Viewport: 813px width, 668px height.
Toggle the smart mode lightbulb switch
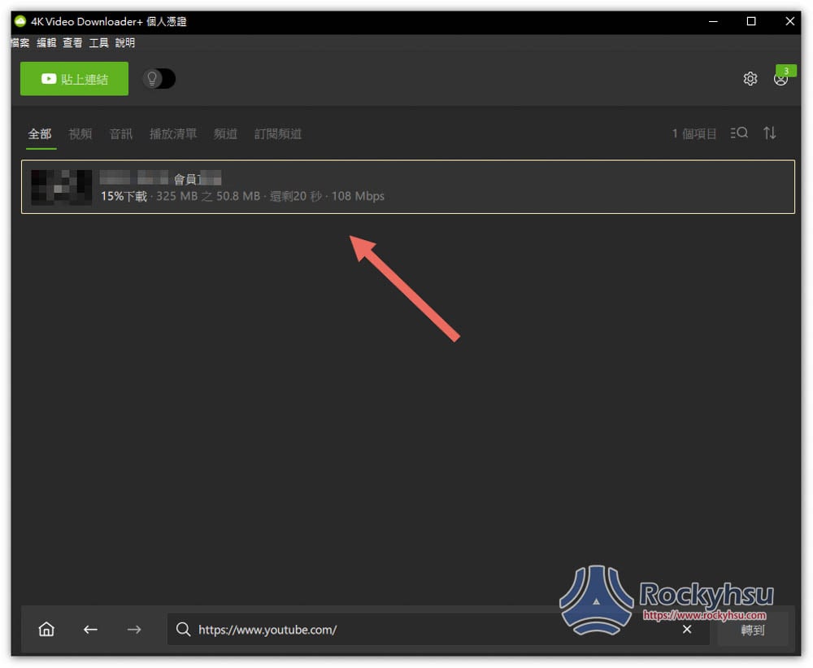click(x=159, y=79)
